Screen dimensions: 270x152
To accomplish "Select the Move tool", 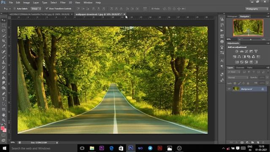I will [3, 20].
